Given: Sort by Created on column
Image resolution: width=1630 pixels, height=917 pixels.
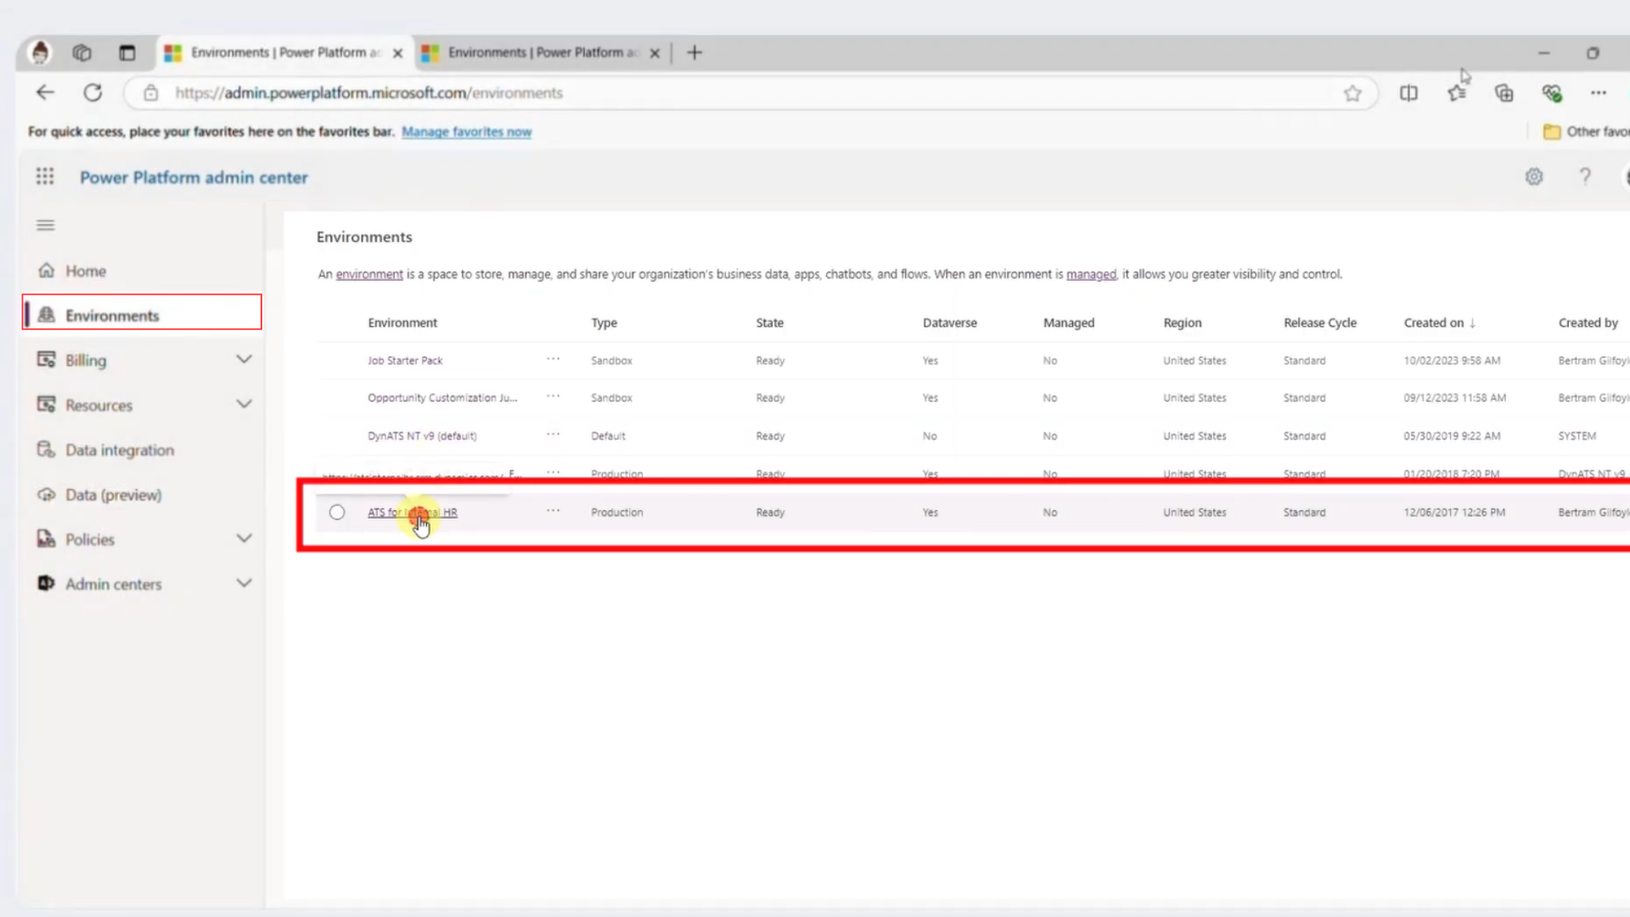Looking at the screenshot, I should (x=1439, y=323).
